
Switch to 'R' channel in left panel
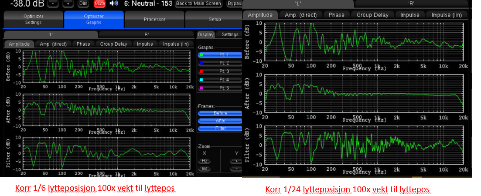[x=147, y=34]
